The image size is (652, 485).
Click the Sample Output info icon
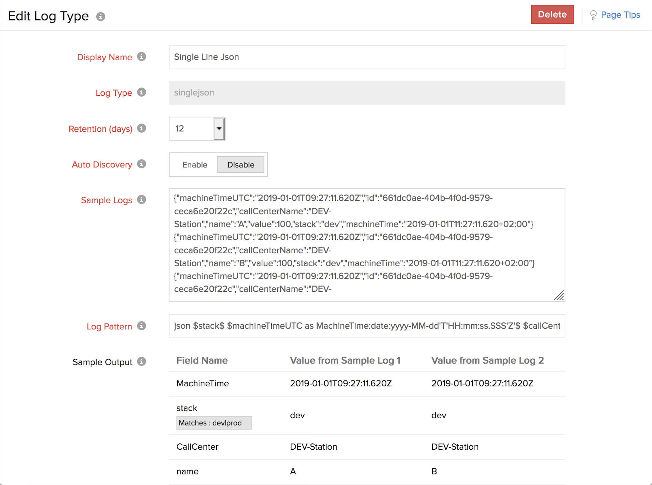point(141,361)
